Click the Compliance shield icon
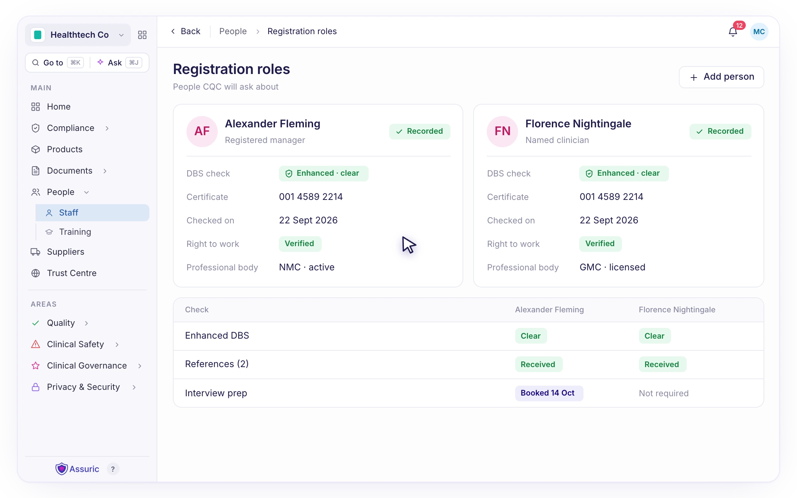The width and height of the screenshot is (797, 498). click(36, 128)
